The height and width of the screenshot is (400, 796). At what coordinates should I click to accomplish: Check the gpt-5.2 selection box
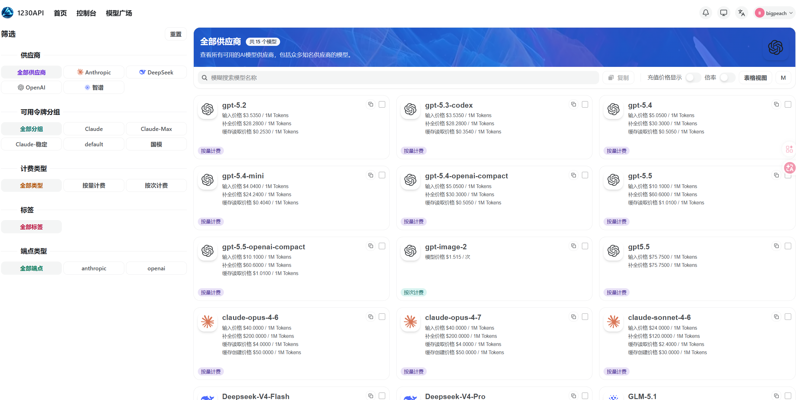(382, 104)
